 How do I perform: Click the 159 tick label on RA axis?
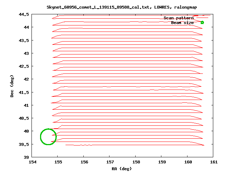161,162
